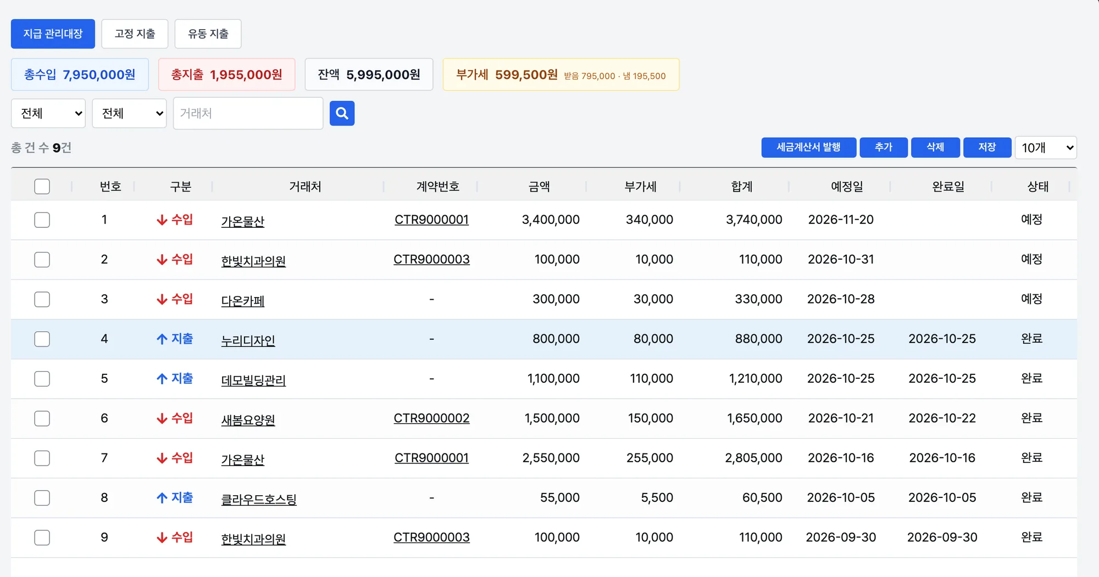Tick checkbox of row 5 데모빌딩관리
The image size is (1099, 577).
[x=42, y=379]
